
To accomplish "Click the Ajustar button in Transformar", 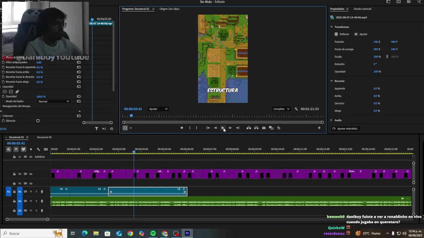I will tap(361, 34).
